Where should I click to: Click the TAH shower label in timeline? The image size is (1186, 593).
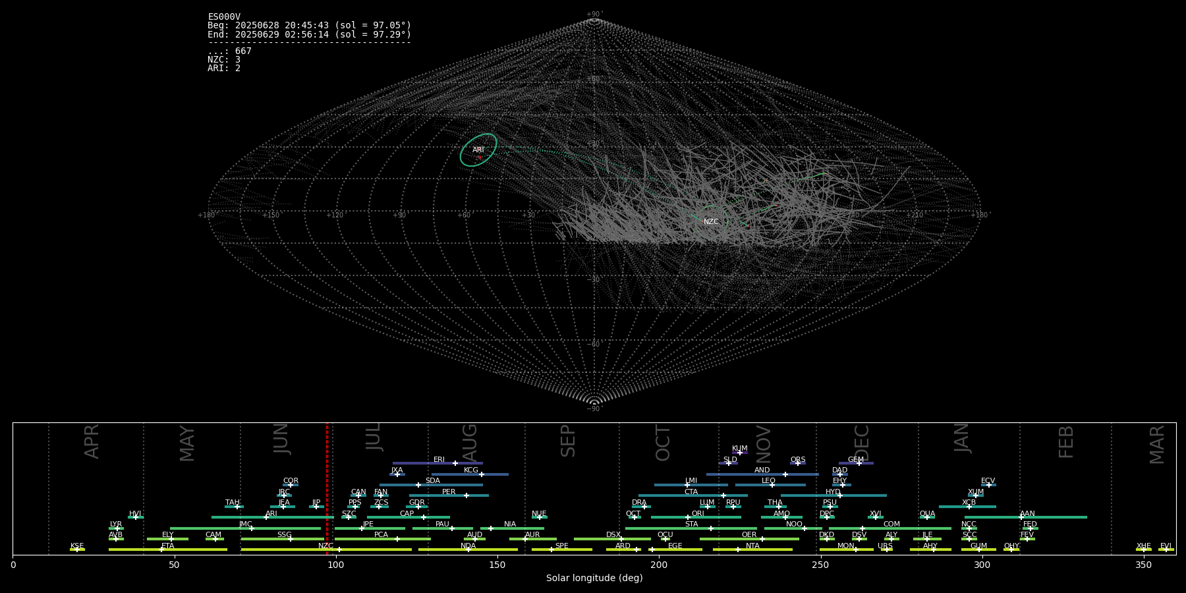233,503
